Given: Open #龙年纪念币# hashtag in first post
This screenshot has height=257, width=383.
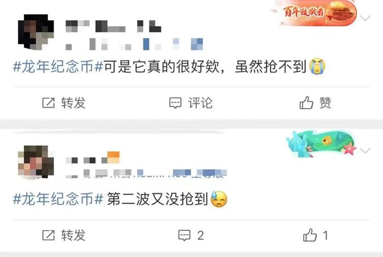Looking at the screenshot, I should pos(58,66).
